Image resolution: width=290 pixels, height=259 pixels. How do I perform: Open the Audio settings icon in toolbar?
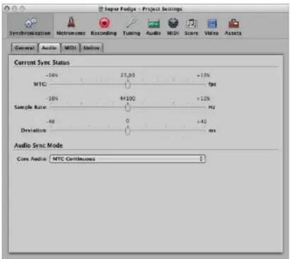pos(153,26)
